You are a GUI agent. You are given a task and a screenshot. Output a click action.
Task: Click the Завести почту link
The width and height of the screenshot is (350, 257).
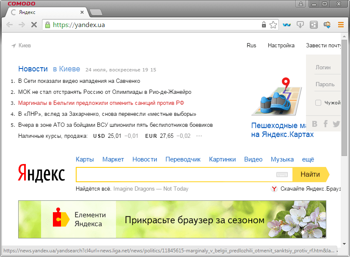tap(323, 46)
